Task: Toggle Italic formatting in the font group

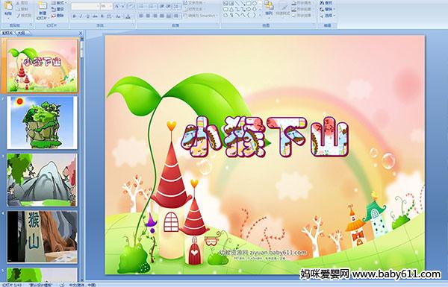Action: click(81, 16)
